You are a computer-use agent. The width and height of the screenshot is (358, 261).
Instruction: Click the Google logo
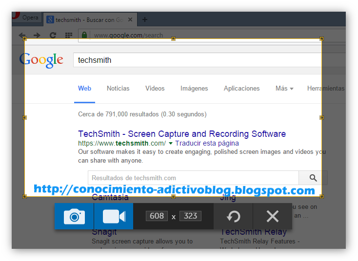click(41, 60)
